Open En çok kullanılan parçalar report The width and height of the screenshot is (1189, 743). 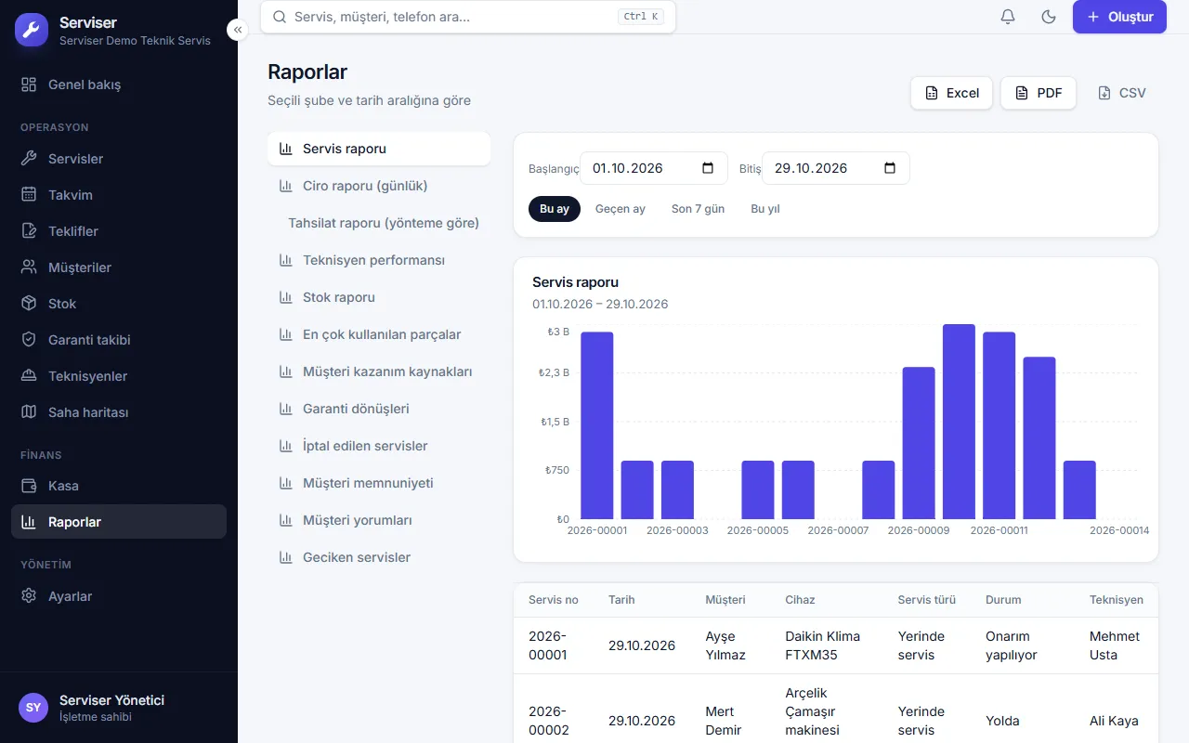pyautogui.click(x=379, y=334)
